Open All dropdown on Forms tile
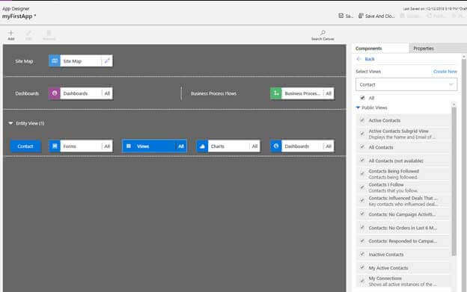The image size is (467, 292). pos(107,146)
